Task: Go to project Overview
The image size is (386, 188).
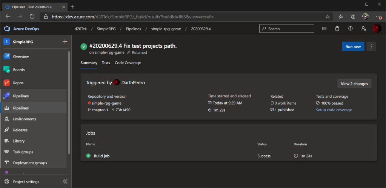Action: click(x=21, y=56)
